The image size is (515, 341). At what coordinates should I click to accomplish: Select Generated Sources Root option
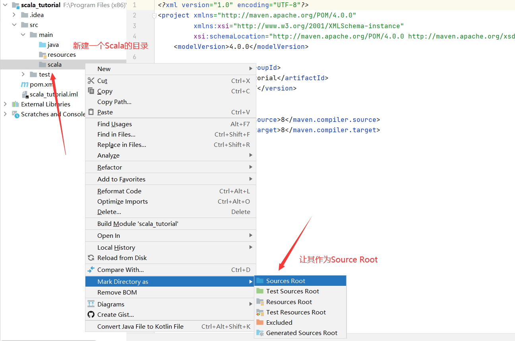pos(301,333)
